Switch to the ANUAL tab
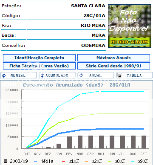Image resolution: width=153 pixels, height=165 pixels. pyautogui.click(x=96, y=75)
